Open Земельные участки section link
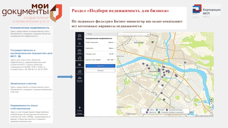This screenshot has height=128, width=228. [23, 84]
